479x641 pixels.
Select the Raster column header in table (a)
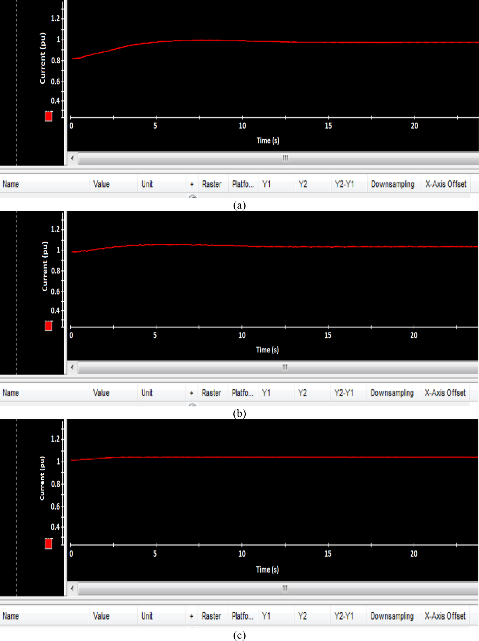coord(212,184)
